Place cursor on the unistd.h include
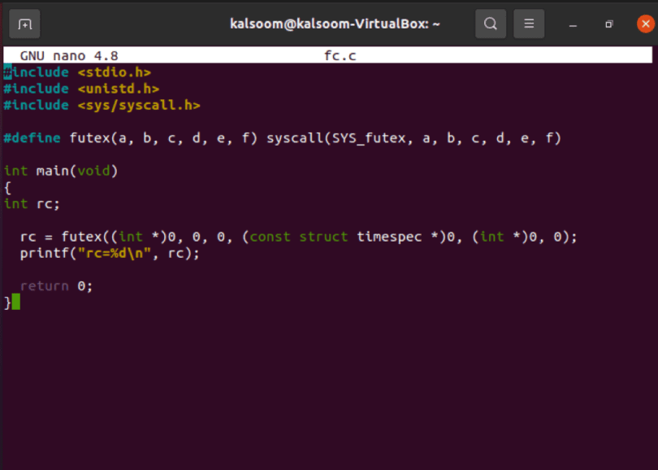658x470 pixels. coord(118,89)
